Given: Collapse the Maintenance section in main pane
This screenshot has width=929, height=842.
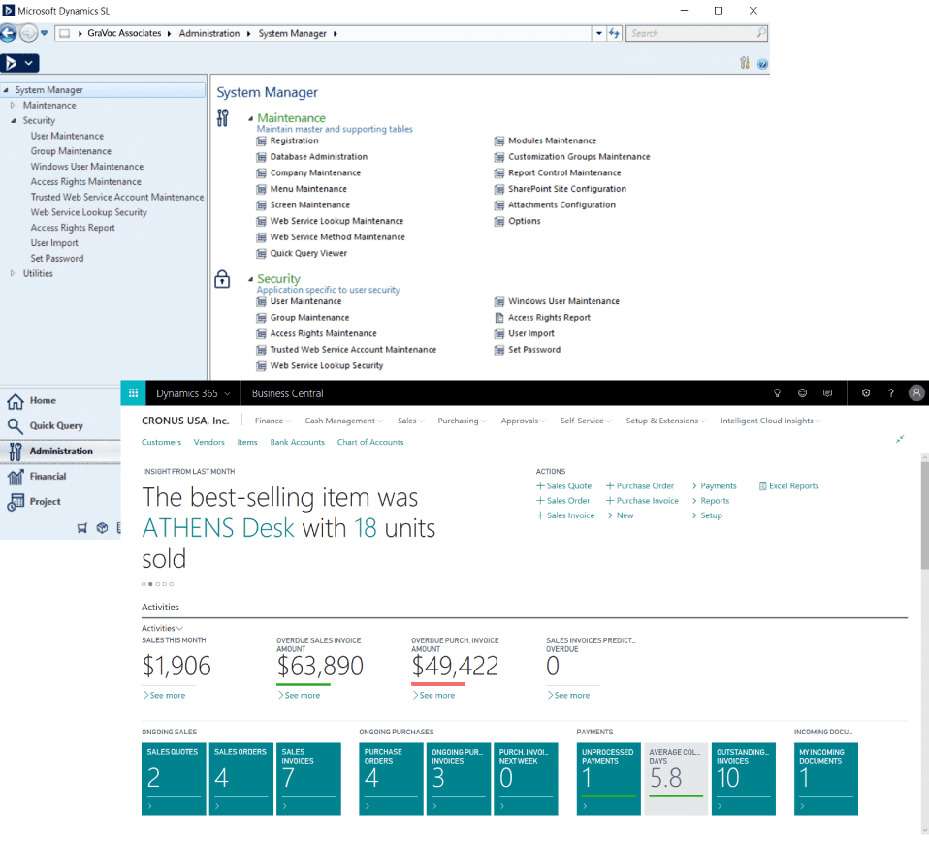Looking at the screenshot, I should coord(250,118).
